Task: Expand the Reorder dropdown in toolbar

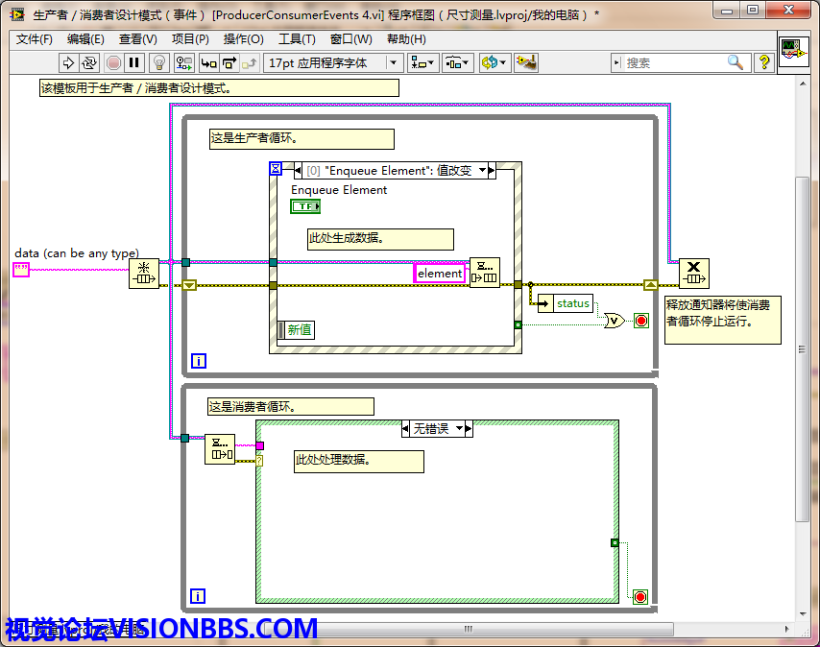Action: click(x=494, y=62)
